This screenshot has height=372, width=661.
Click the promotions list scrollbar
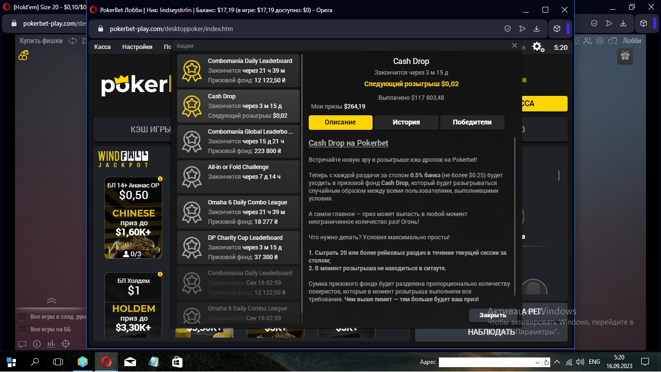coord(302,184)
